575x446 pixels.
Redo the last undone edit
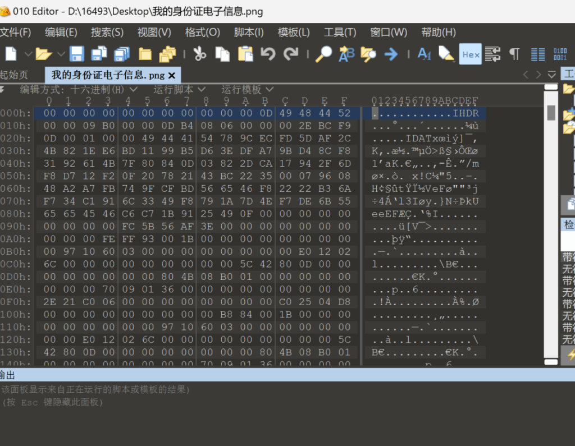(x=291, y=54)
